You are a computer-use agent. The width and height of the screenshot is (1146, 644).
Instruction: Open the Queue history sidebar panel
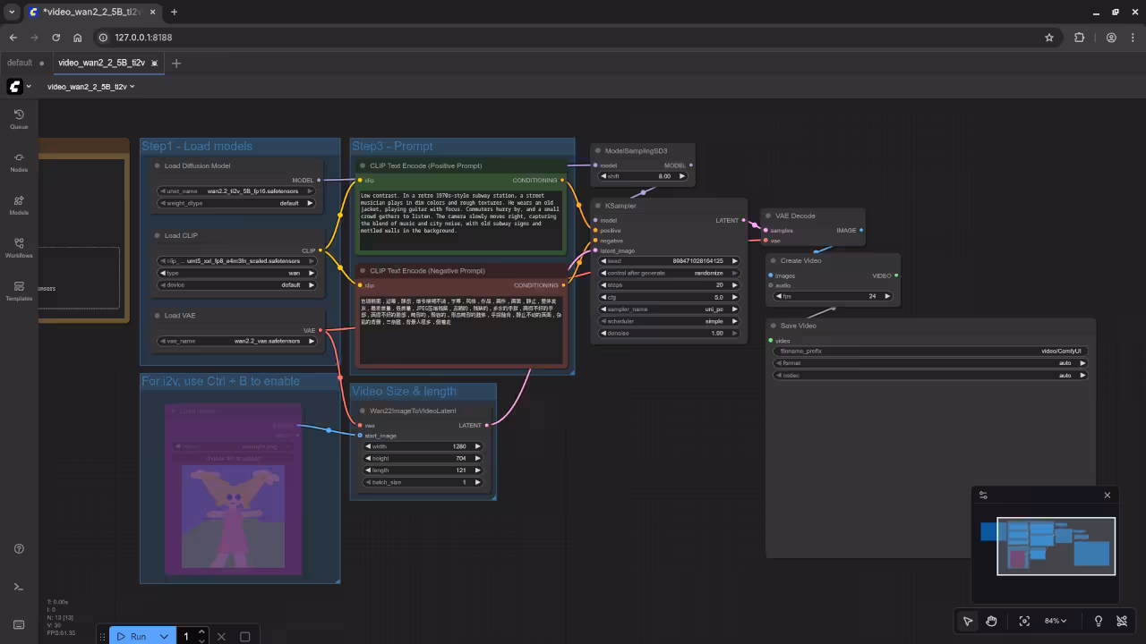tap(19, 118)
